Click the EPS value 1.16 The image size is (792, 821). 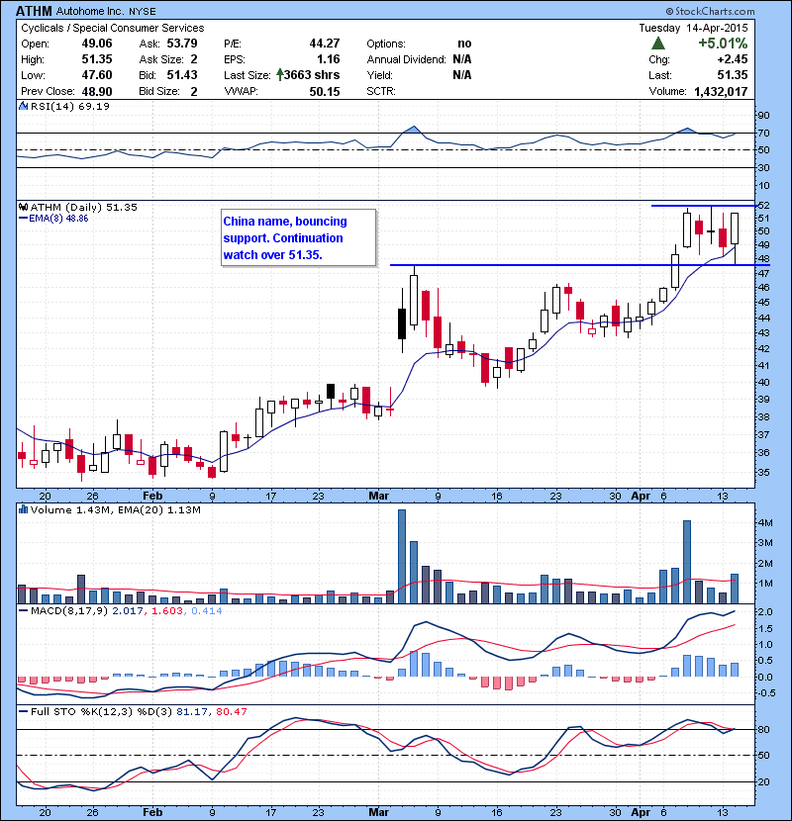[x=328, y=59]
